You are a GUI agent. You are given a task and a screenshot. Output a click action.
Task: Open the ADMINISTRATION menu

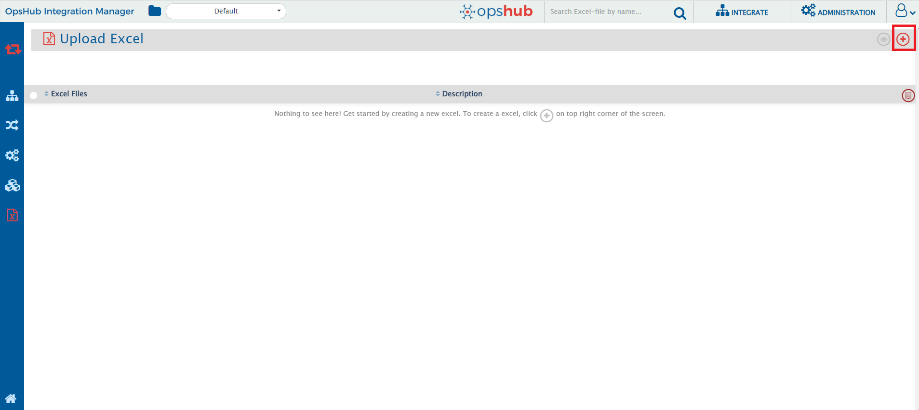pos(838,12)
